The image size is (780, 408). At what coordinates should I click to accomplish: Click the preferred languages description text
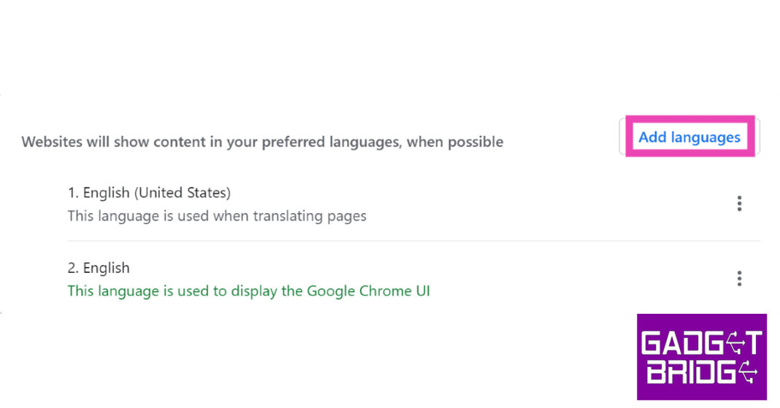coord(262,142)
